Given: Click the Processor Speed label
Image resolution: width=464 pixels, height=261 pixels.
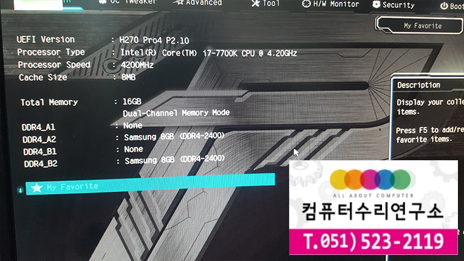Looking at the screenshot, I should [54, 65].
